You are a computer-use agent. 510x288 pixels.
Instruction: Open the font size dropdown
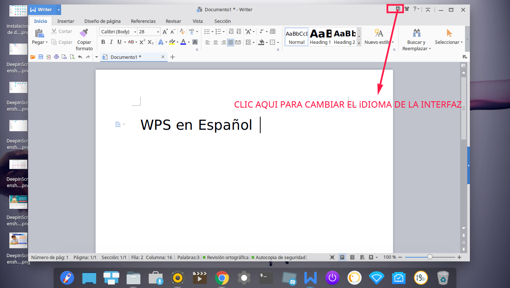pyautogui.click(x=158, y=31)
